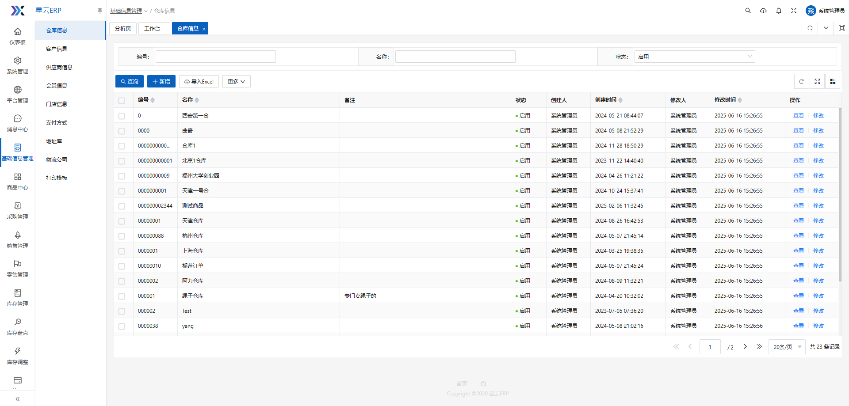The width and height of the screenshot is (849, 406).
Task: Open the column layout settings icon
Action: point(833,82)
